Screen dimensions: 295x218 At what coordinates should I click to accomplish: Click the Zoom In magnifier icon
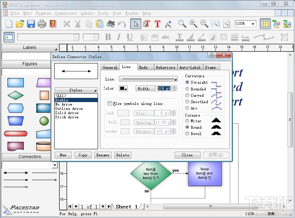click(193, 24)
